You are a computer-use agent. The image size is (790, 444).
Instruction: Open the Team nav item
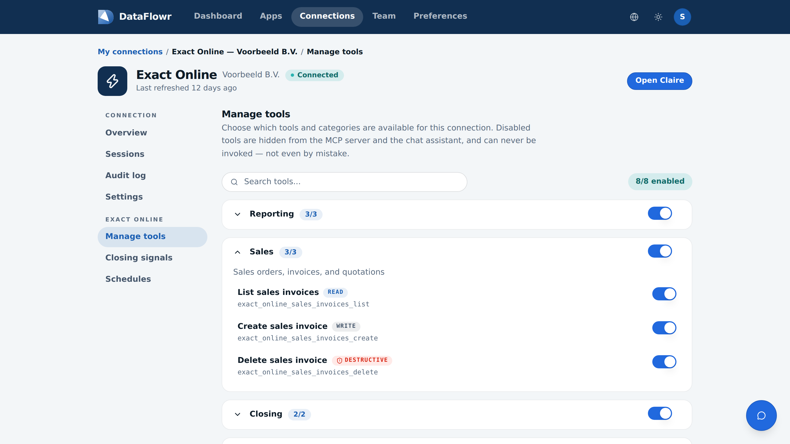384,16
